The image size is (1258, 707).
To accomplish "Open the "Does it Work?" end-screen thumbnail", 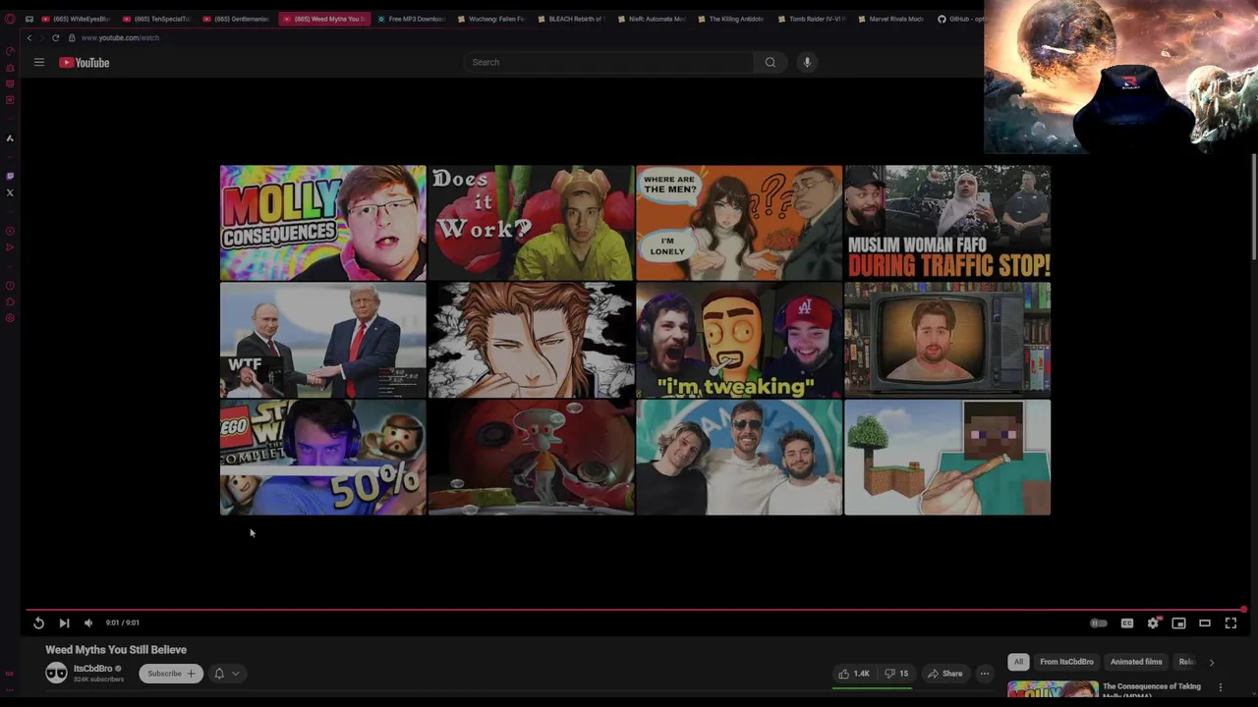I will (531, 223).
